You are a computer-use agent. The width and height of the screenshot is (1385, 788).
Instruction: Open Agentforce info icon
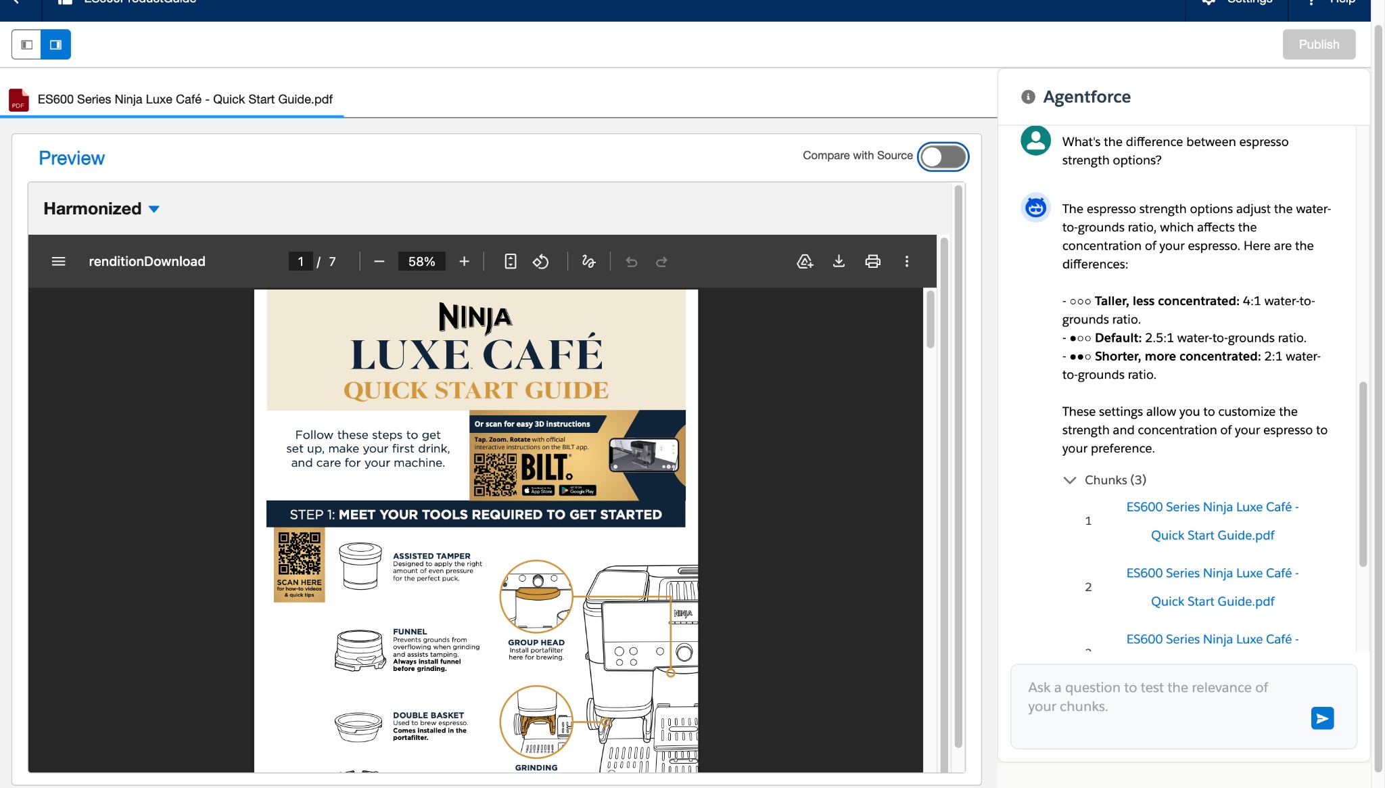pos(1028,97)
